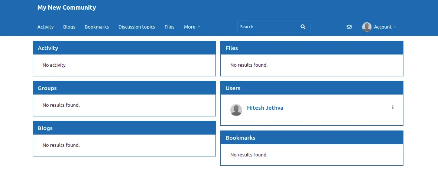Click "No results found." under Blogs widget
Viewport: 438px width, 195px height.
pos(61,145)
